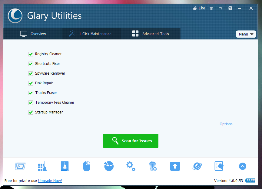The height and width of the screenshot is (189, 262).
Task: Follow the Upgrade Now! link
Action: click(50, 181)
